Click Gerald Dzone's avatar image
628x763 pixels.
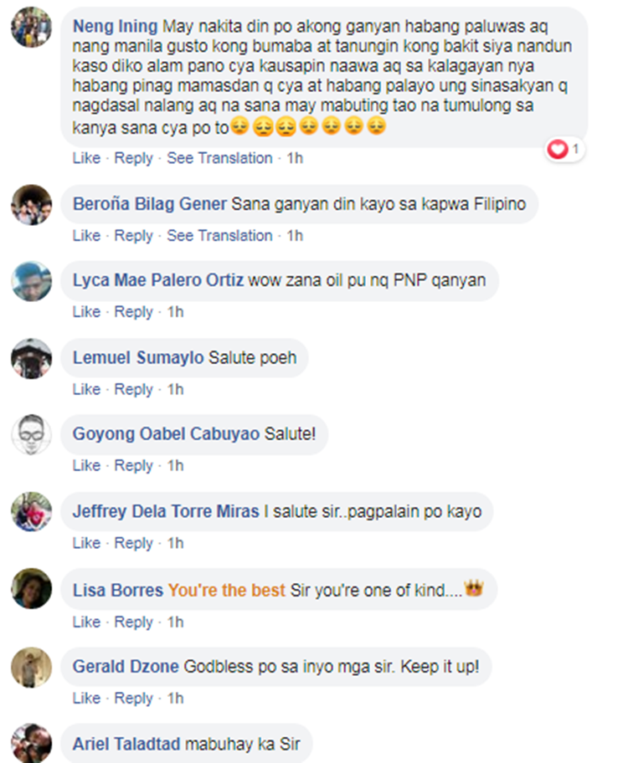(x=31, y=667)
